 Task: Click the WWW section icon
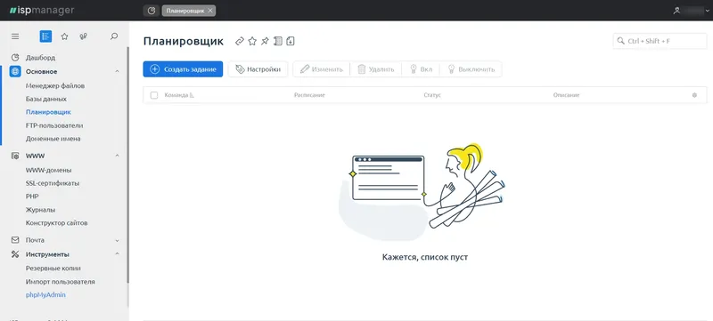15,156
